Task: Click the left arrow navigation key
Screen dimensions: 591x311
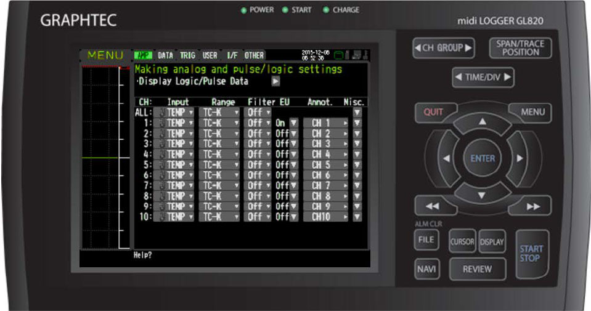Action: 447,158
